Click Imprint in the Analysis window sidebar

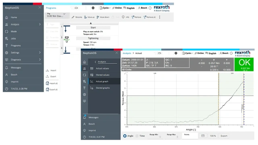coord(92,130)
